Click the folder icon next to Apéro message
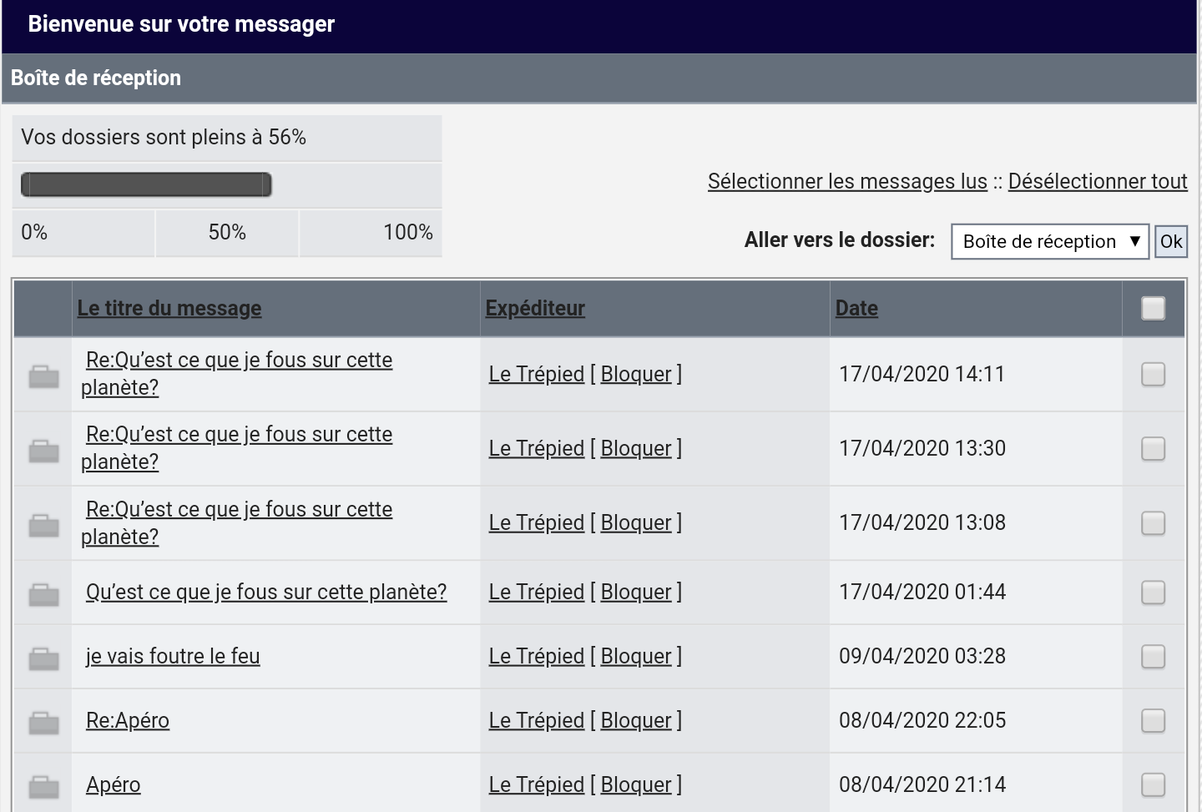1202x812 pixels. point(43,786)
